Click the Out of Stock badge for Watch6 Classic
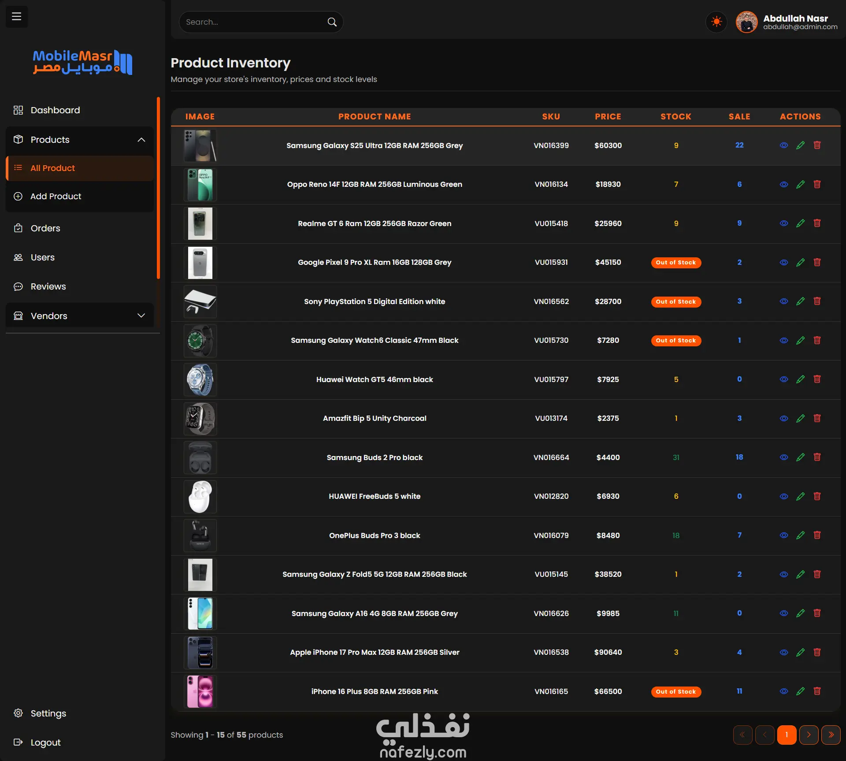This screenshot has height=761, width=846. tap(675, 341)
